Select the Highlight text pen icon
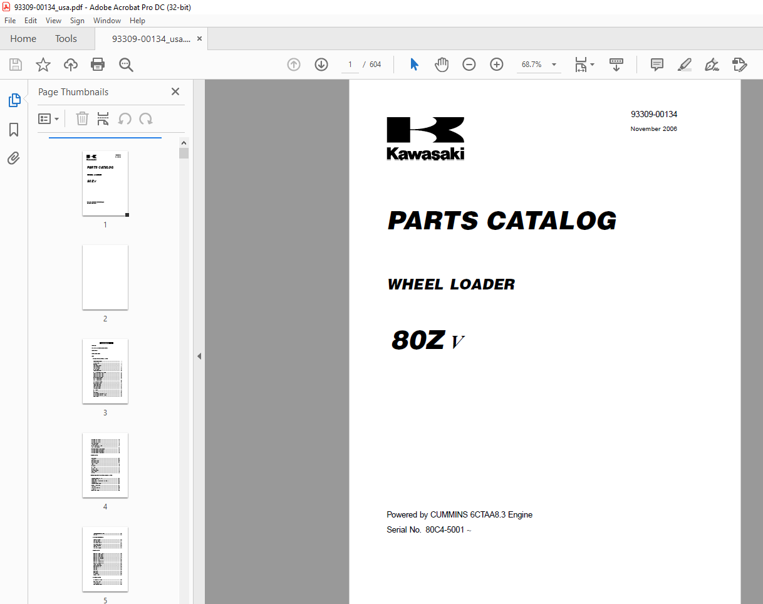This screenshot has width=763, height=604. 685,65
